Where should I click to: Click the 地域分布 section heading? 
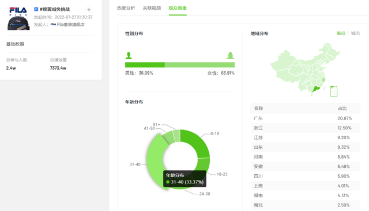pyautogui.click(x=259, y=33)
